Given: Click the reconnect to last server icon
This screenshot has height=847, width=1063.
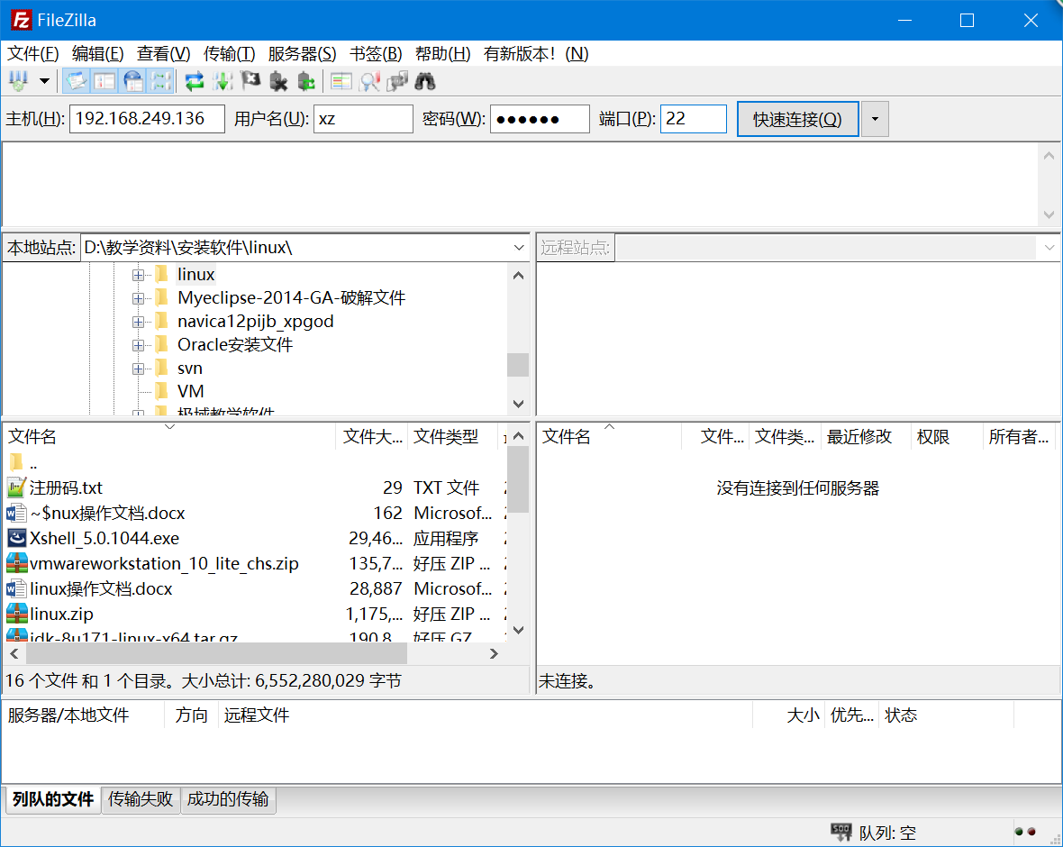Looking at the screenshot, I should tap(306, 81).
